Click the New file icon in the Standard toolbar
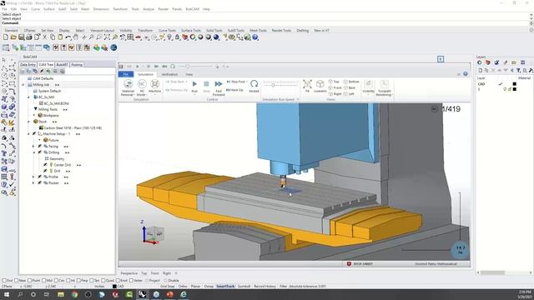The image size is (534, 300). 6,37
